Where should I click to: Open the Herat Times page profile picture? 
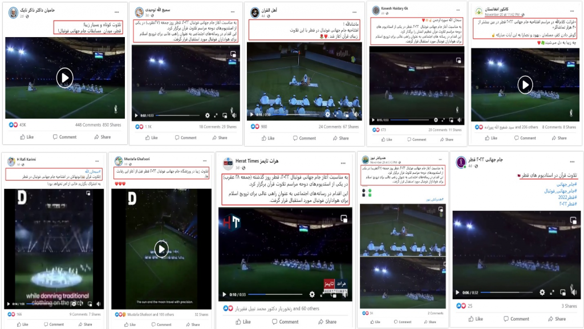pyautogui.click(x=228, y=164)
